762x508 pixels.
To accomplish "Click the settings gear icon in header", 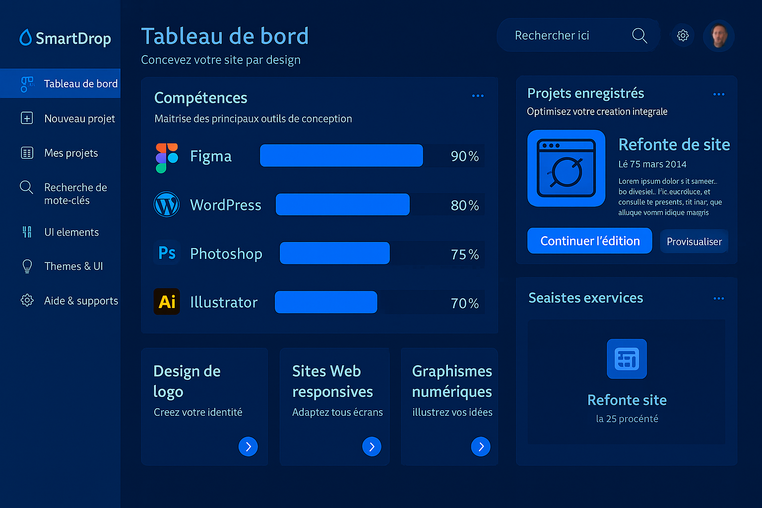I will [x=683, y=36].
